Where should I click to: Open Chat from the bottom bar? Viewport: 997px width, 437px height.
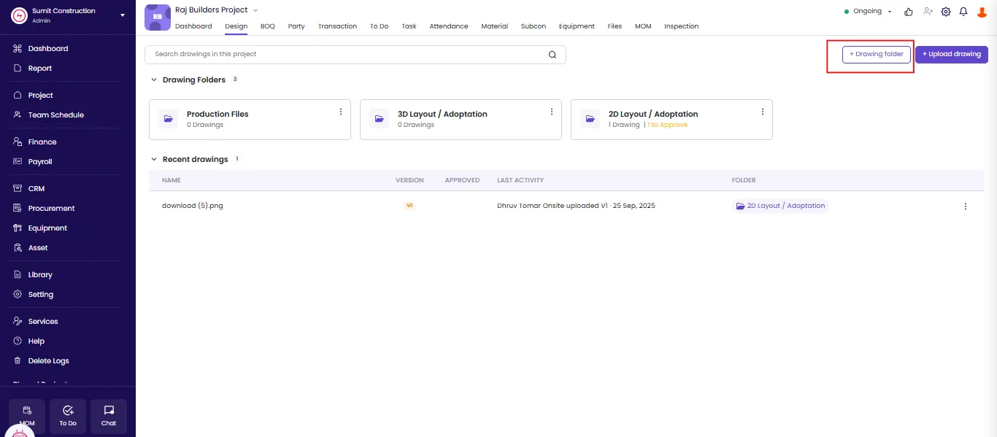point(109,416)
